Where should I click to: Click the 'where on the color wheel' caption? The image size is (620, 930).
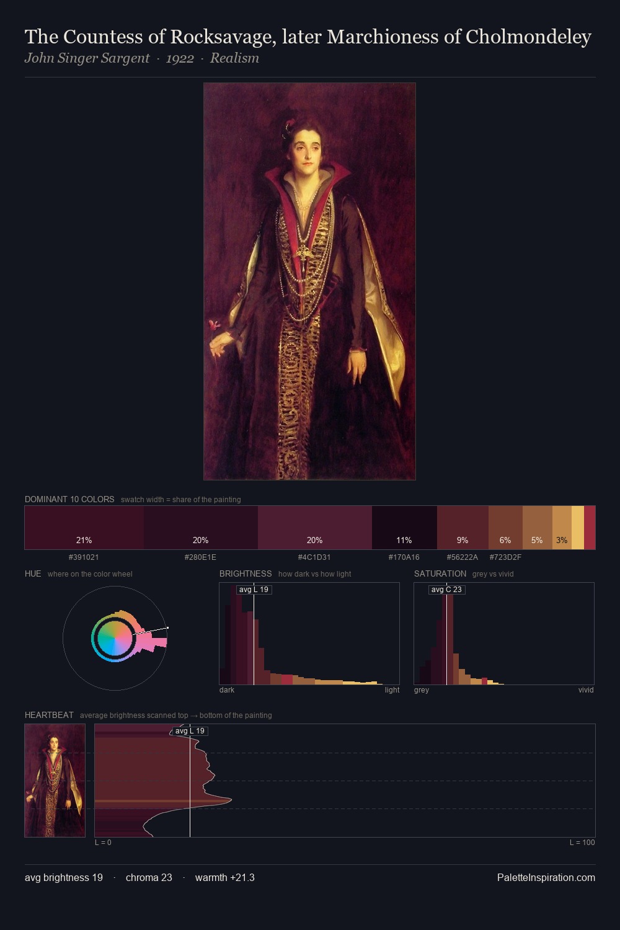point(90,573)
